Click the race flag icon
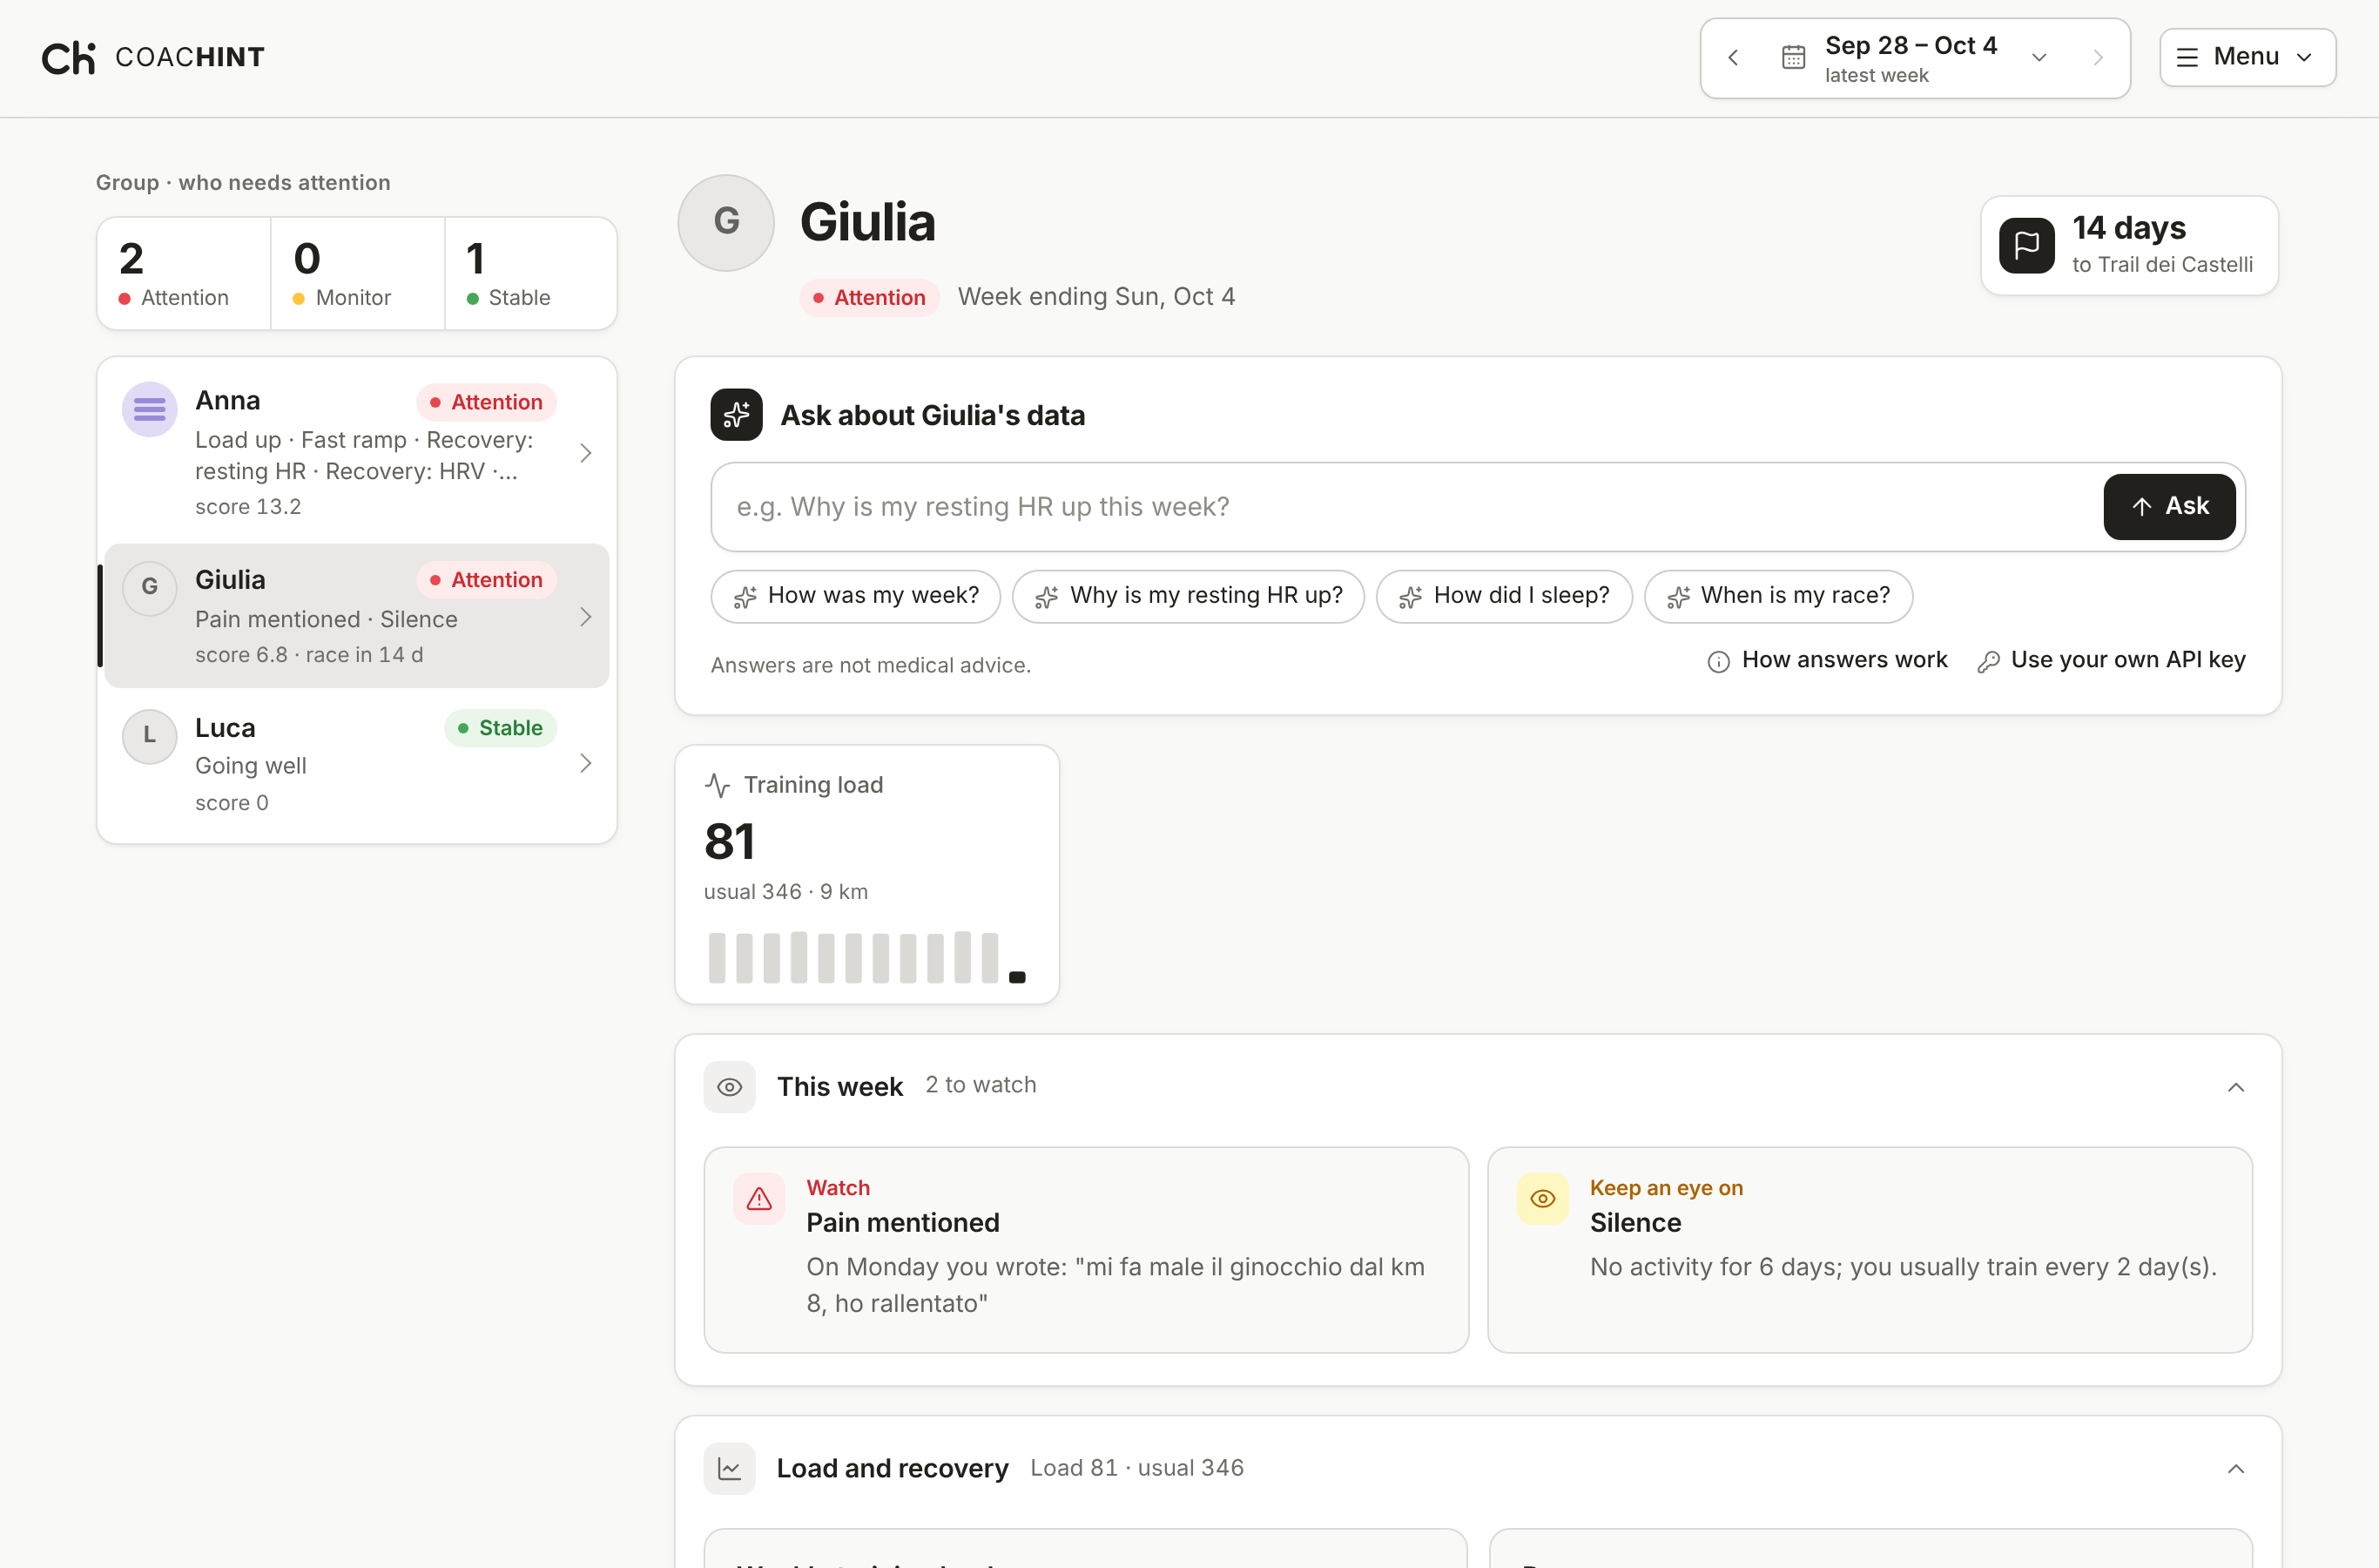The image size is (2379, 1568). [2026, 245]
